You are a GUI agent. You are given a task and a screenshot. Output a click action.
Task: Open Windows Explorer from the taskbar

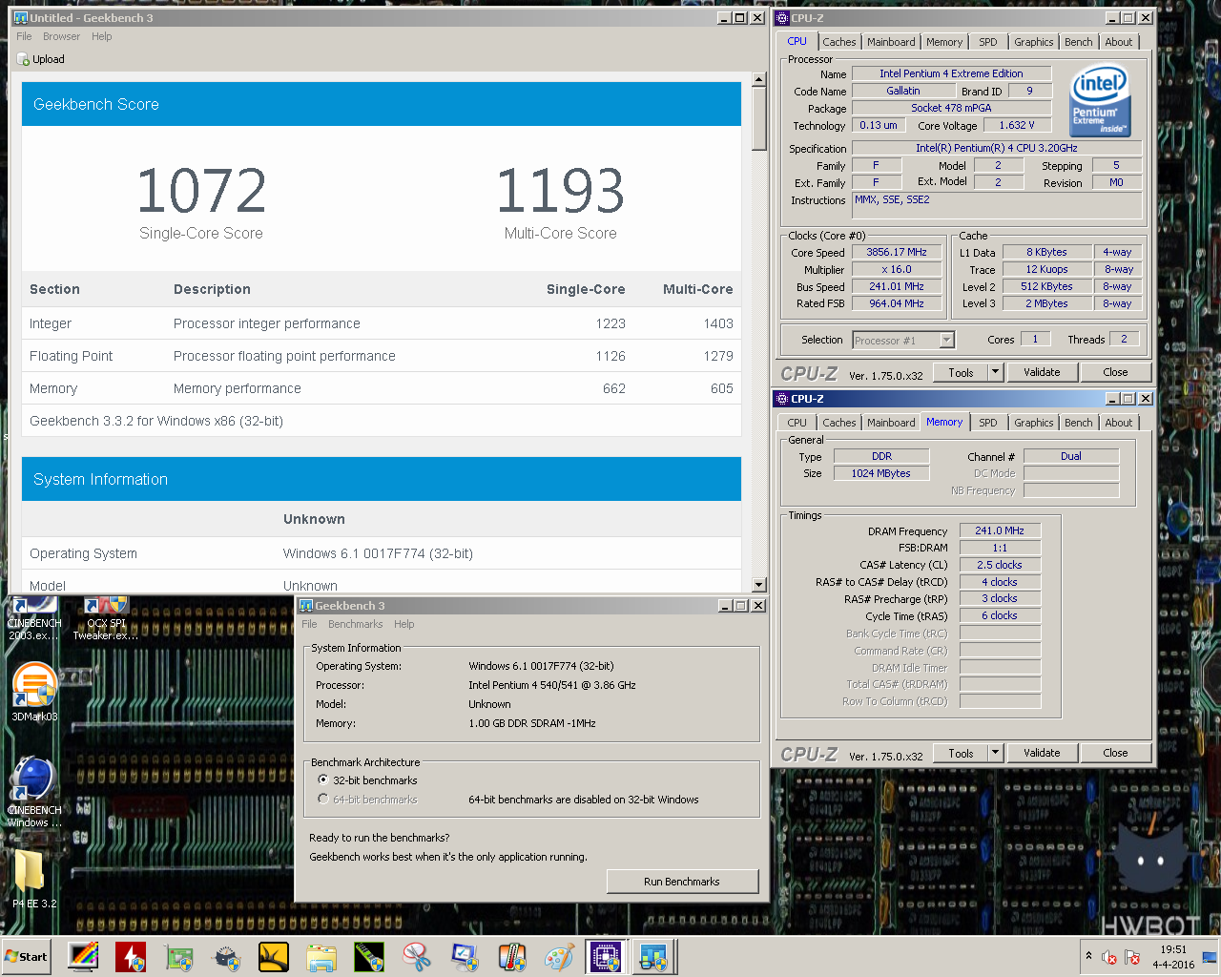[x=321, y=956]
